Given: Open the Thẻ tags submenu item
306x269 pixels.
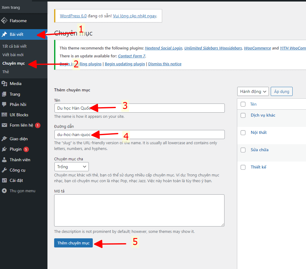Looking at the screenshot, I should (x=6, y=72).
